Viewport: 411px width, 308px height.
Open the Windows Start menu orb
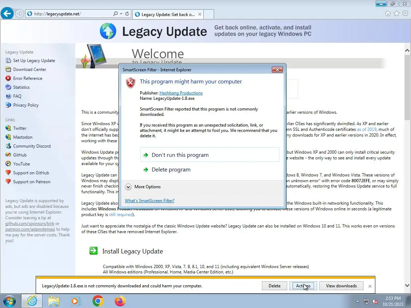(9, 301)
